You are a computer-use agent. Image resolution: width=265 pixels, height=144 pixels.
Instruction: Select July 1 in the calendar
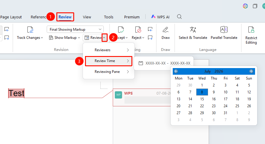pyautogui.click(x=202, y=85)
